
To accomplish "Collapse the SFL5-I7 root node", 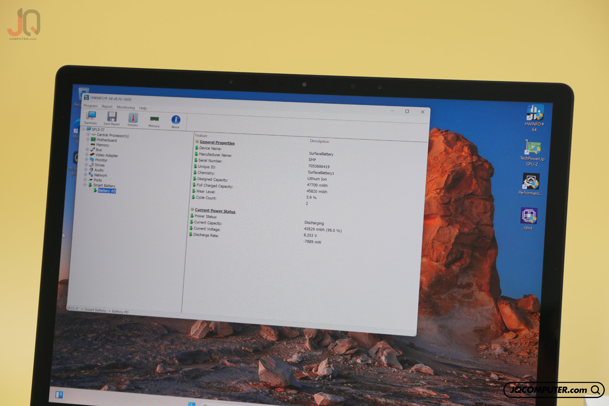I will [83, 129].
